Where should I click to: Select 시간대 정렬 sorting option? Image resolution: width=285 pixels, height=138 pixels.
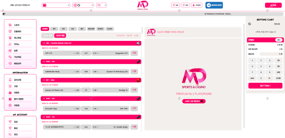(x=60, y=35)
